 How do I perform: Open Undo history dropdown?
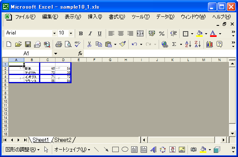tap(141, 44)
